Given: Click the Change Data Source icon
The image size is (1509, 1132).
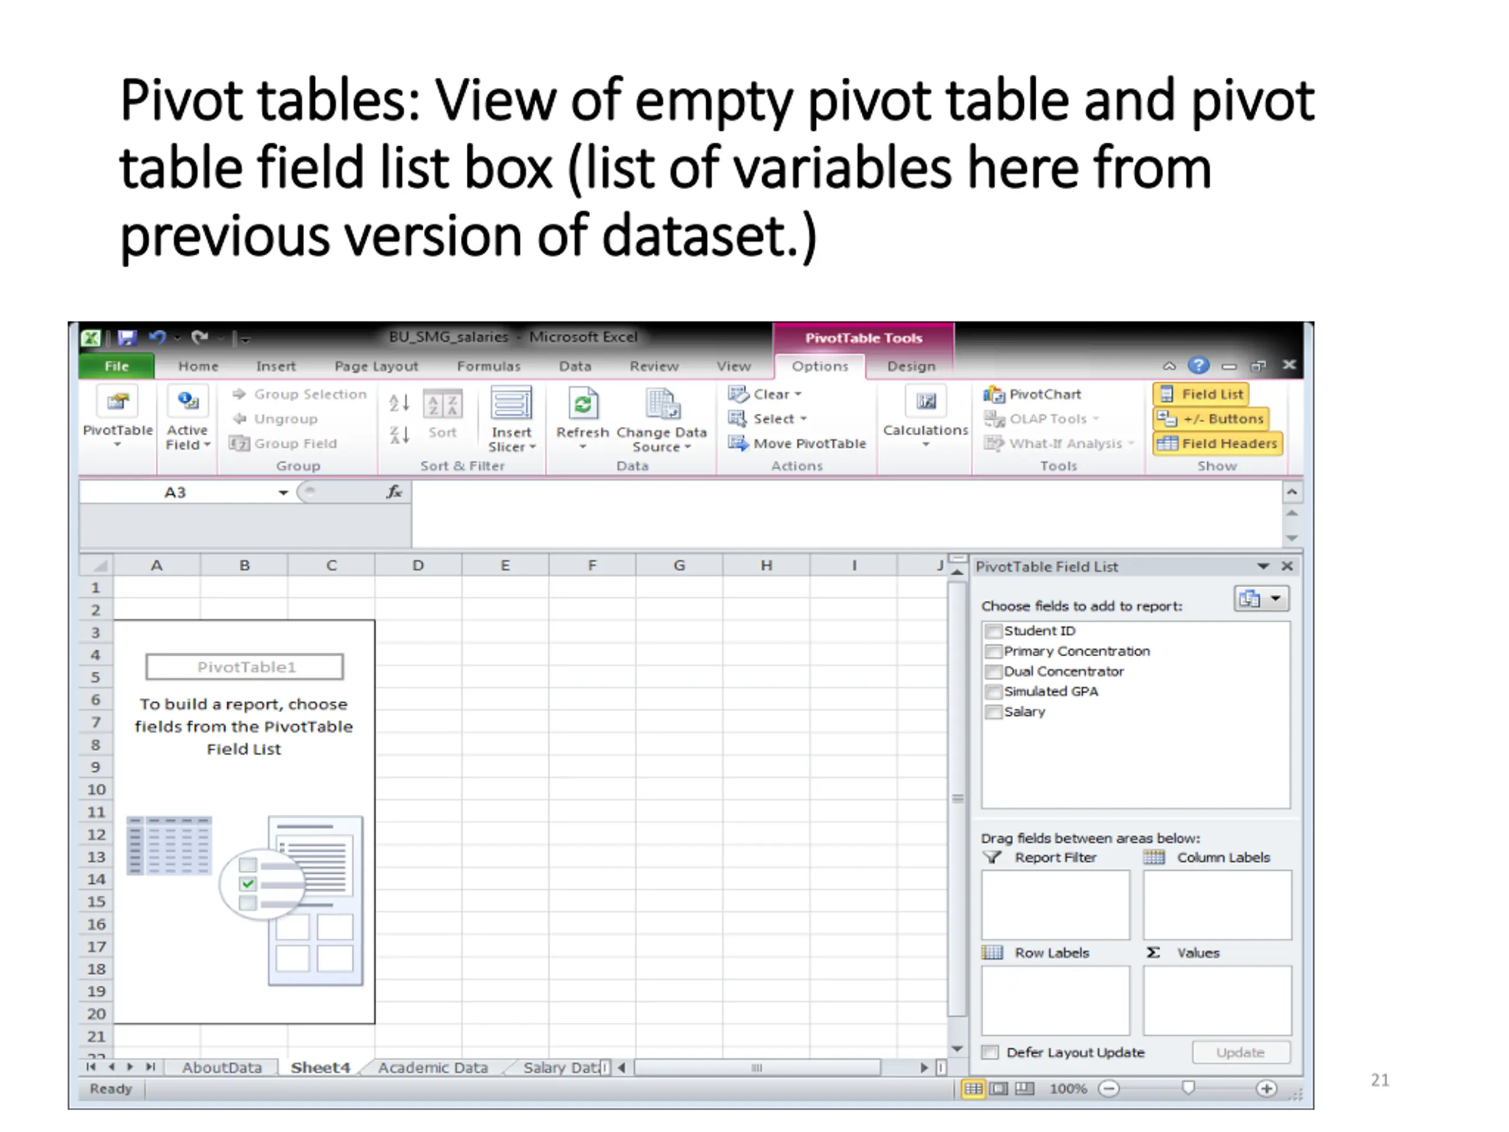Looking at the screenshot, I should pyautogui.click(x=662, y=404).
